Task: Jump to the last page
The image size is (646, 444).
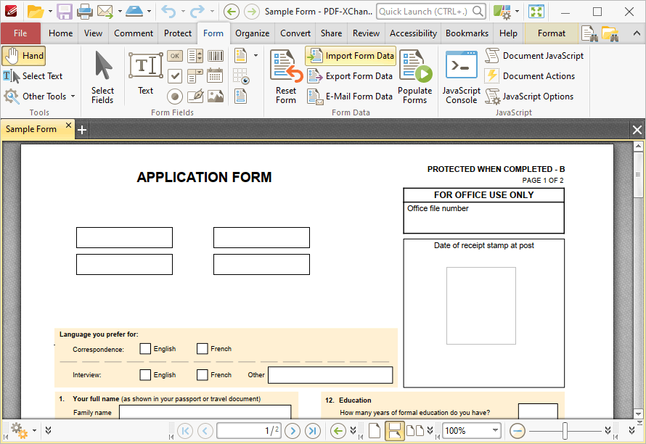Action: click(x=313, y=431)
